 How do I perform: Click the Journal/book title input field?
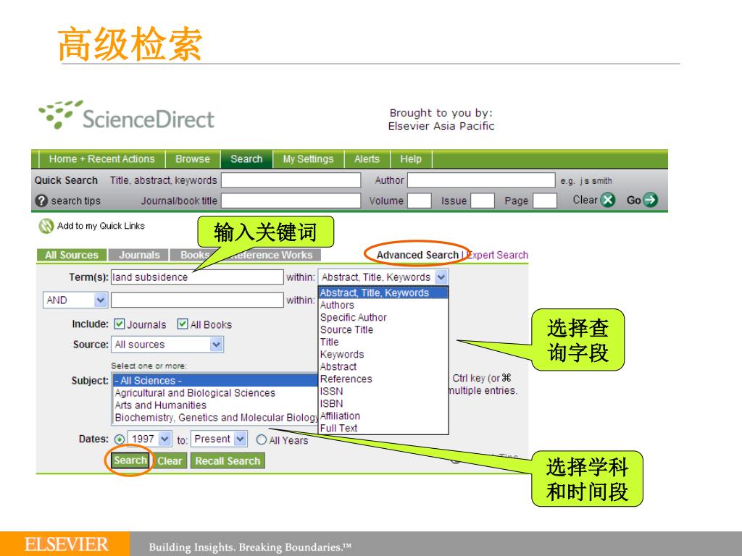click(291, 201)
